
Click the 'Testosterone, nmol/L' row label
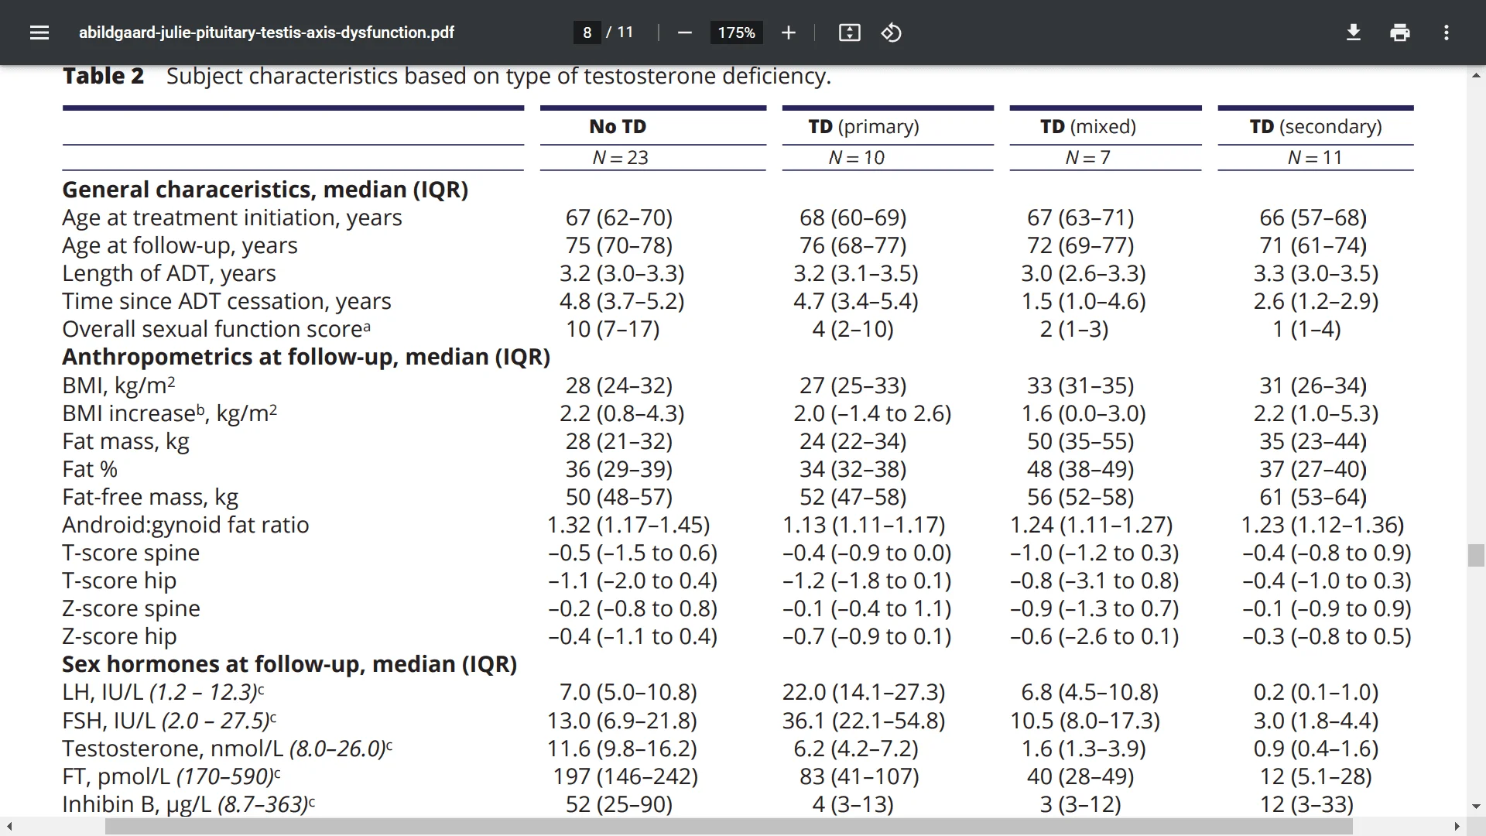[x=228, y=749]
